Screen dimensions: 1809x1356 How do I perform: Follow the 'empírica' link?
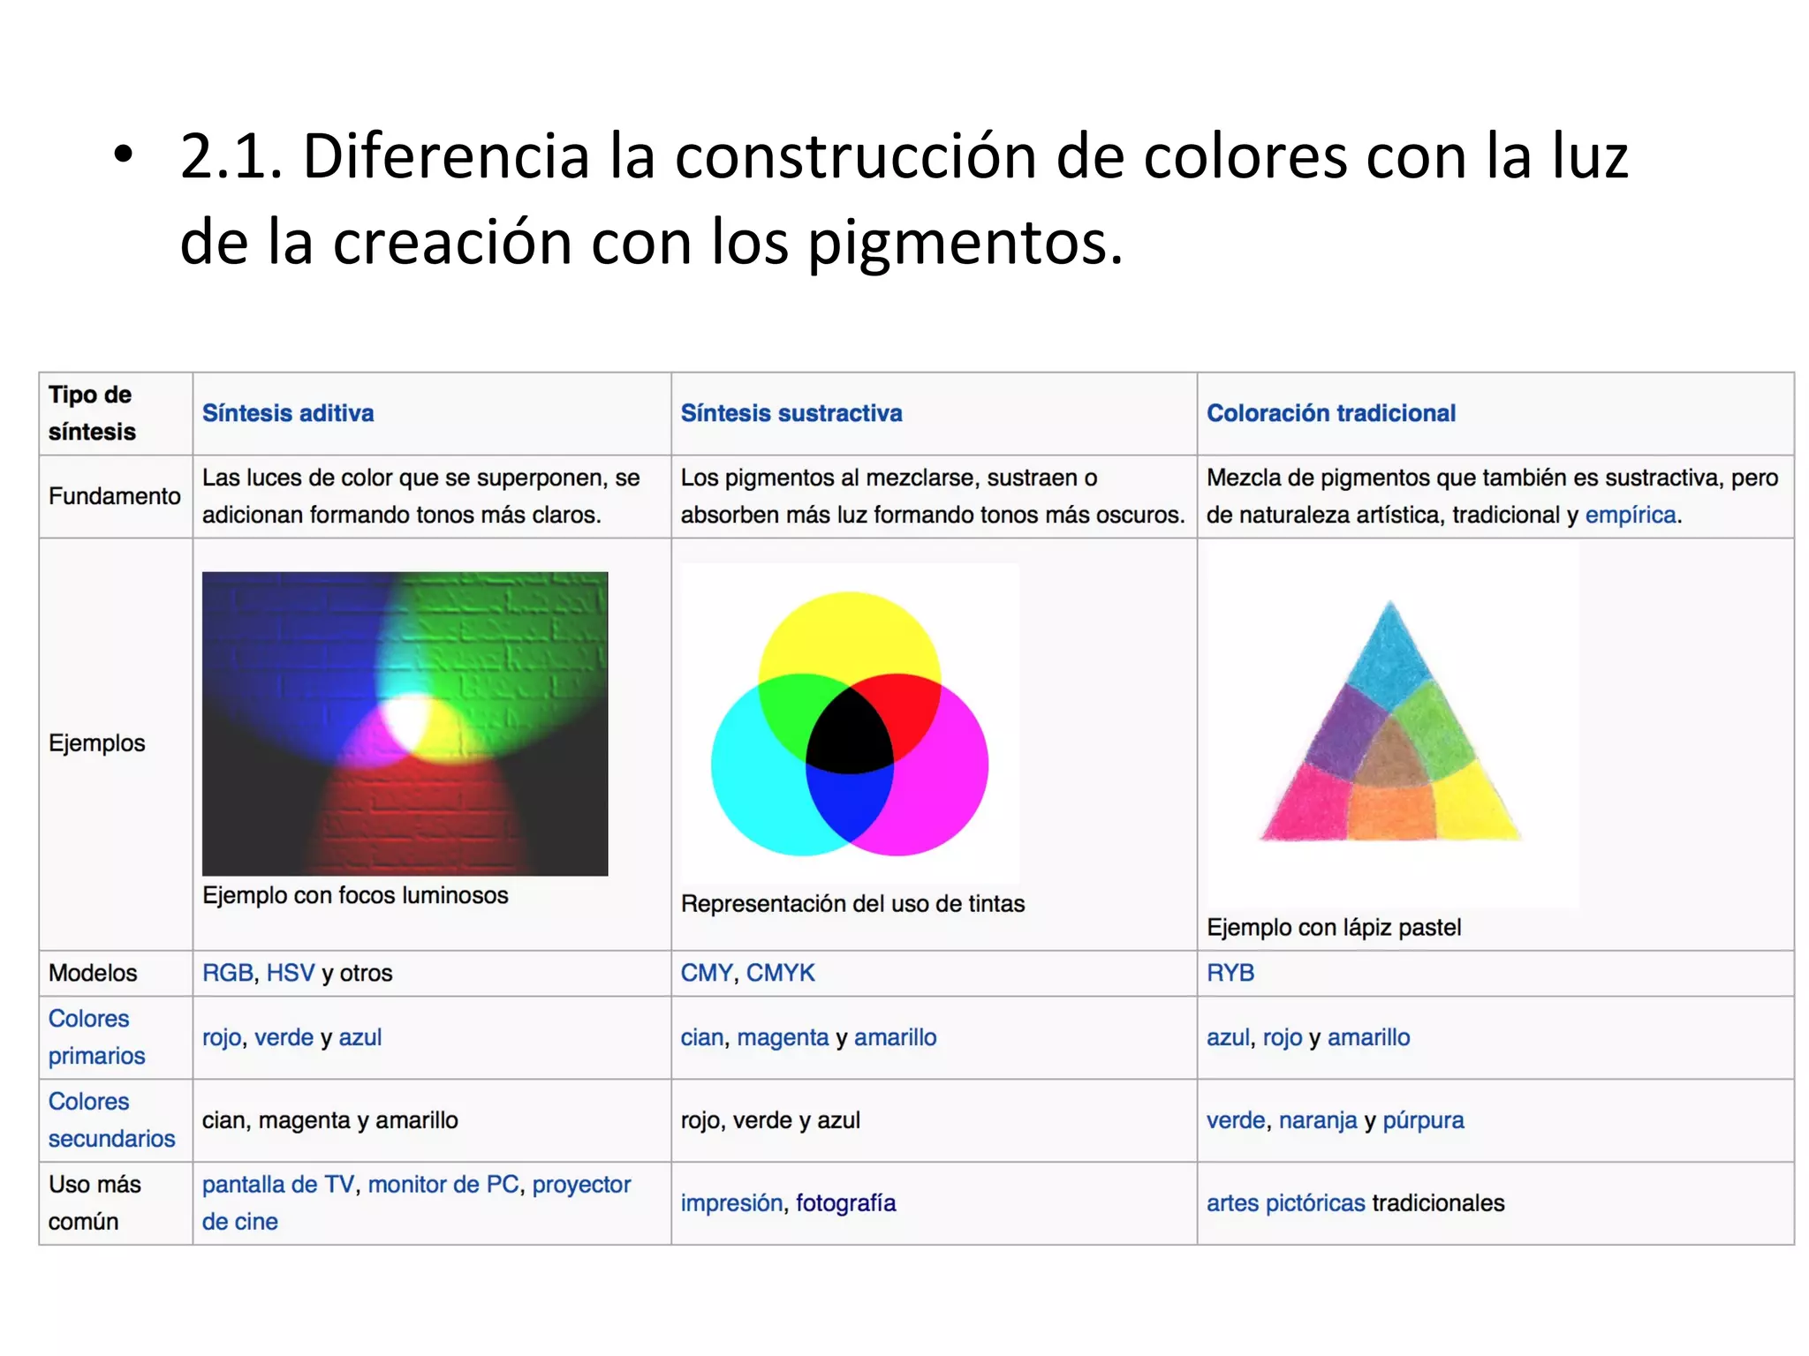tap(1631, 515)
